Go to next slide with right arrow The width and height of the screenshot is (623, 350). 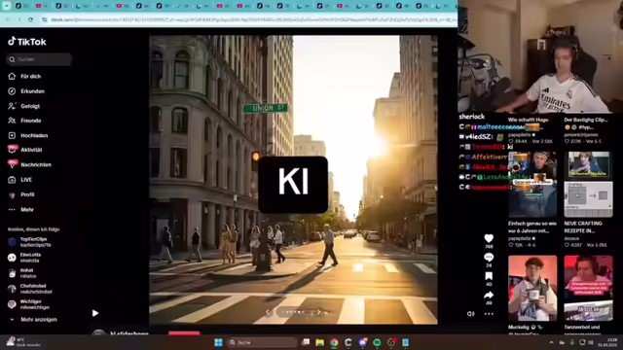(x=318, y=312)
